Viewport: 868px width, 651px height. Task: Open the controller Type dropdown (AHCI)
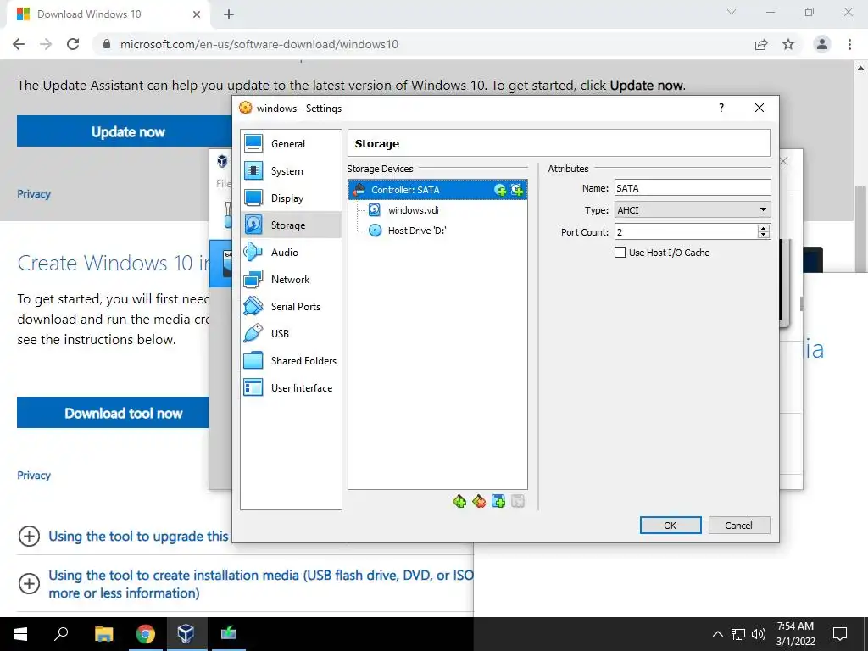tap(693, 210)
